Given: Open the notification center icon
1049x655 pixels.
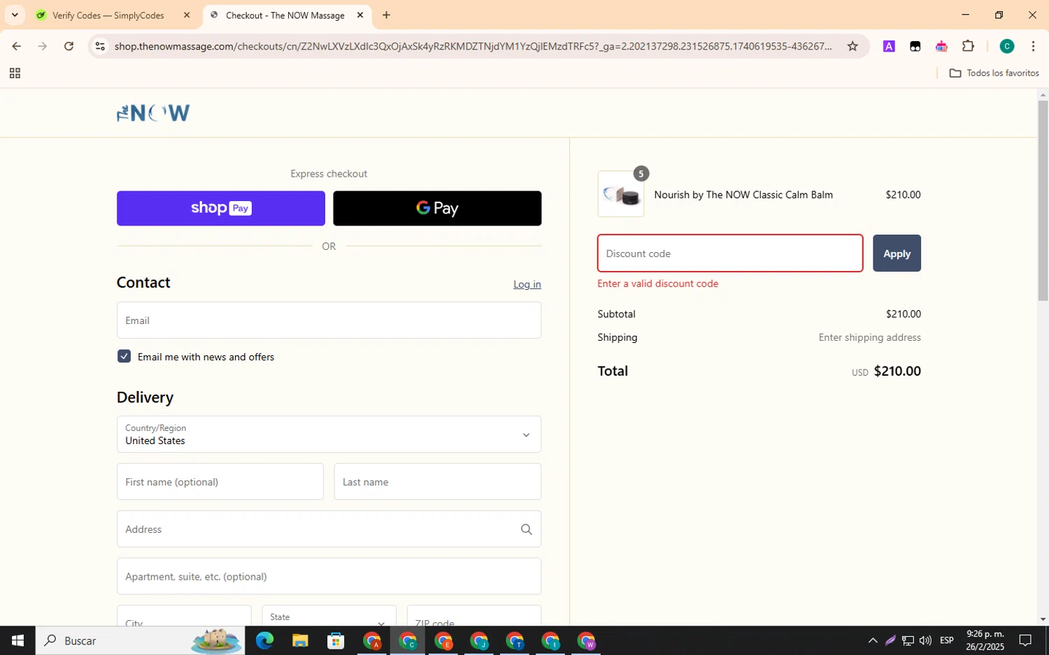Looking at the screenshot, I should click(1025, 640).
